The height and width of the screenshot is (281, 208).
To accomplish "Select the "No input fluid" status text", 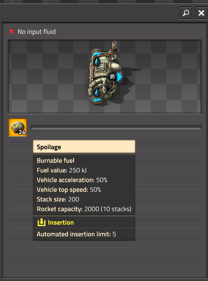I will [x=37, y=32].
